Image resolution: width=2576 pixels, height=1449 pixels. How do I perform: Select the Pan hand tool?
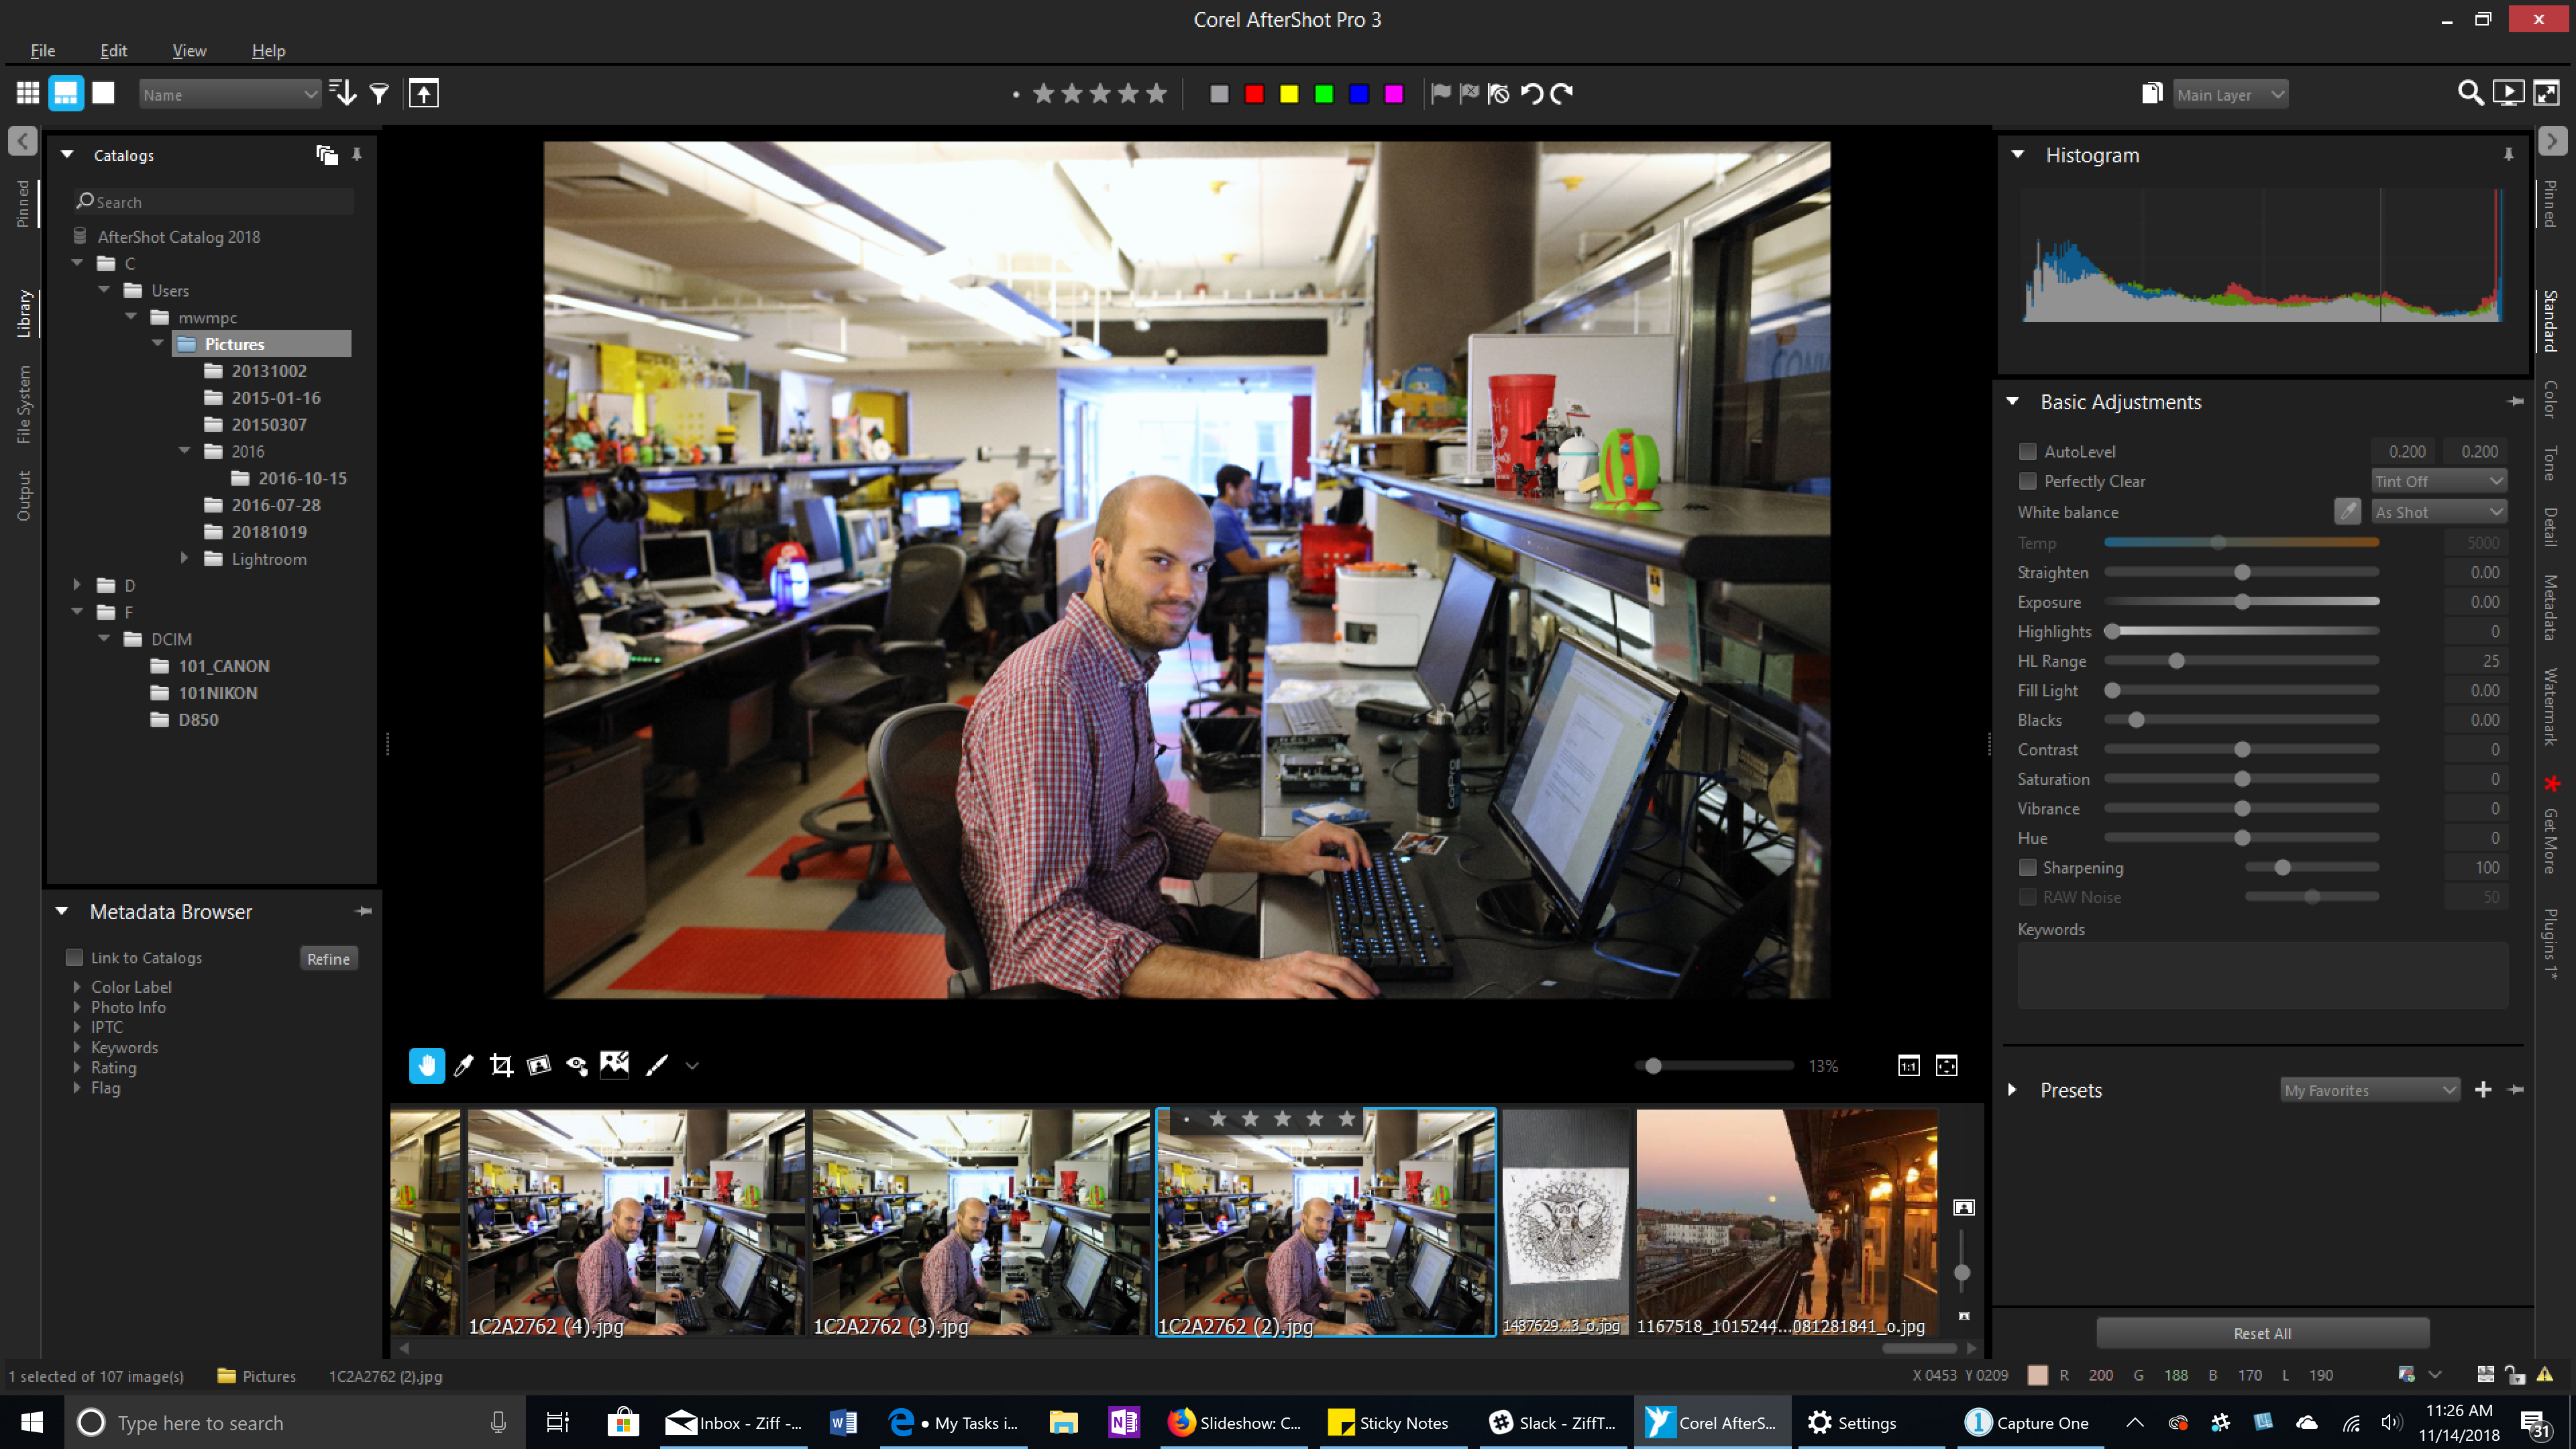point(426,1065)
